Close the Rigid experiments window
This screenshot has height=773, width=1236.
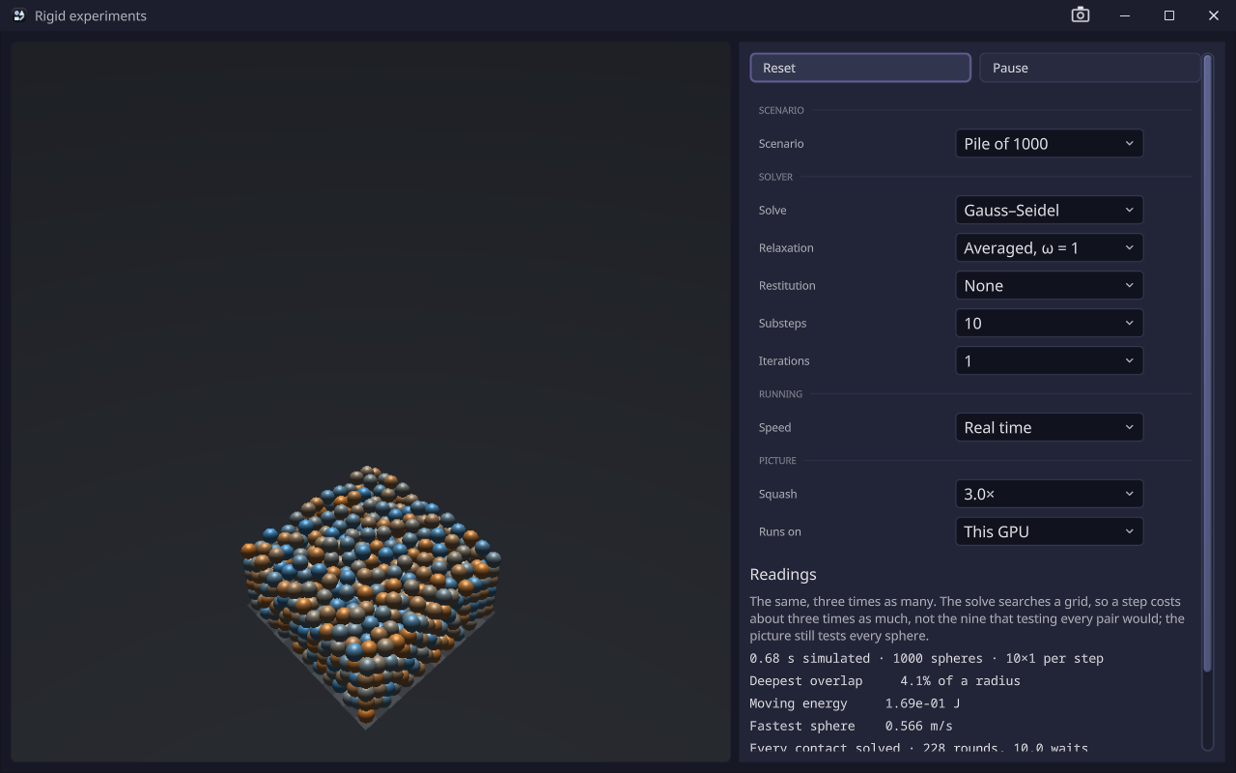pyautogui.click(x=1214, y=15)
